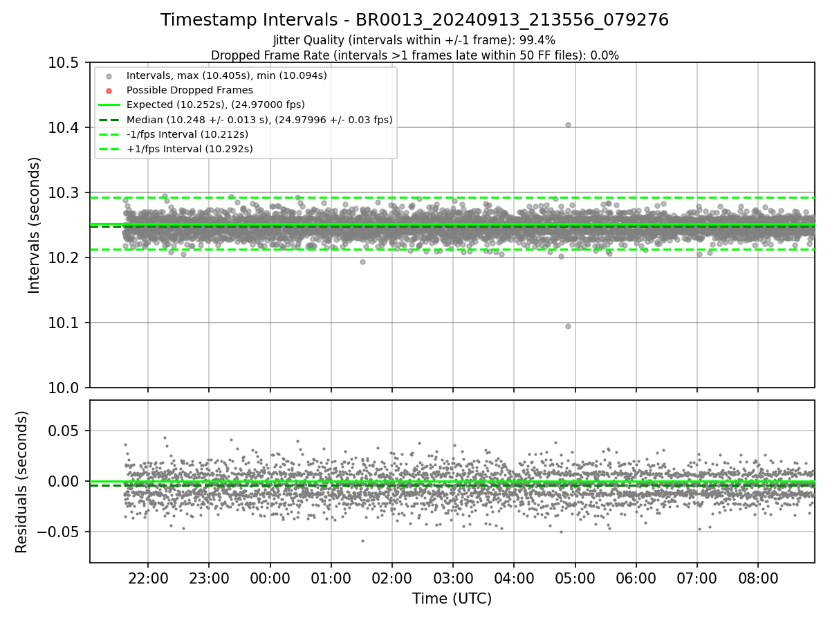Click legend entry Possible Dropped Frames
The height and width of the screenshot is (623, 830).
(x=190, y=90)
